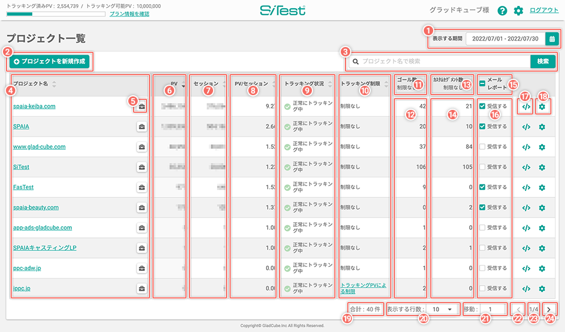The height and width of the screenshot is (332, 565).
Task: Open settings gear for www.glad-cube.com row
Action: (x=542, y=147)
